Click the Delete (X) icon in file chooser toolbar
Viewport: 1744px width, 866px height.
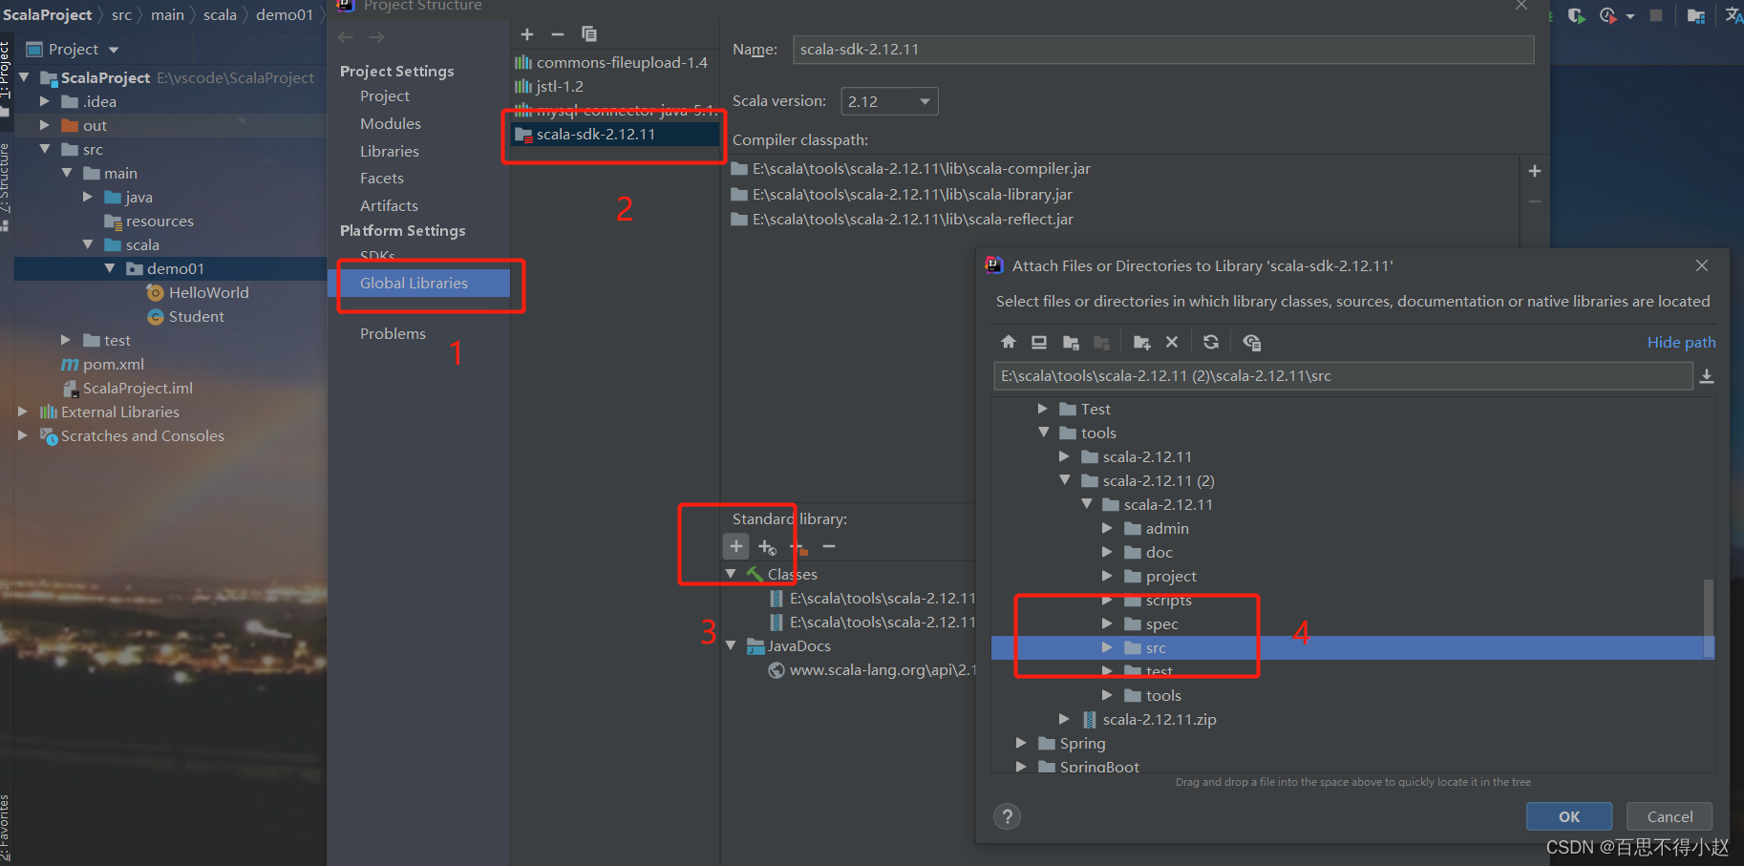1172,342
